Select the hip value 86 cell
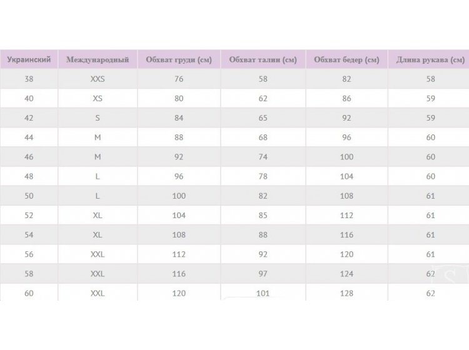 point(346,99)
